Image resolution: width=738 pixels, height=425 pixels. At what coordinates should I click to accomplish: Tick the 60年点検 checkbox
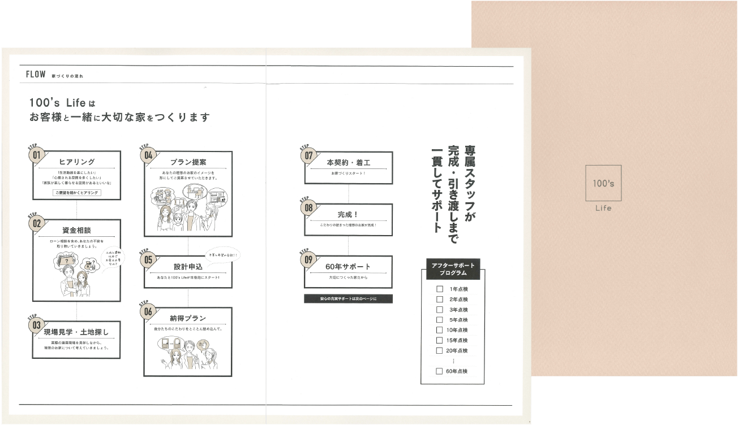click(x=439, y=371)
